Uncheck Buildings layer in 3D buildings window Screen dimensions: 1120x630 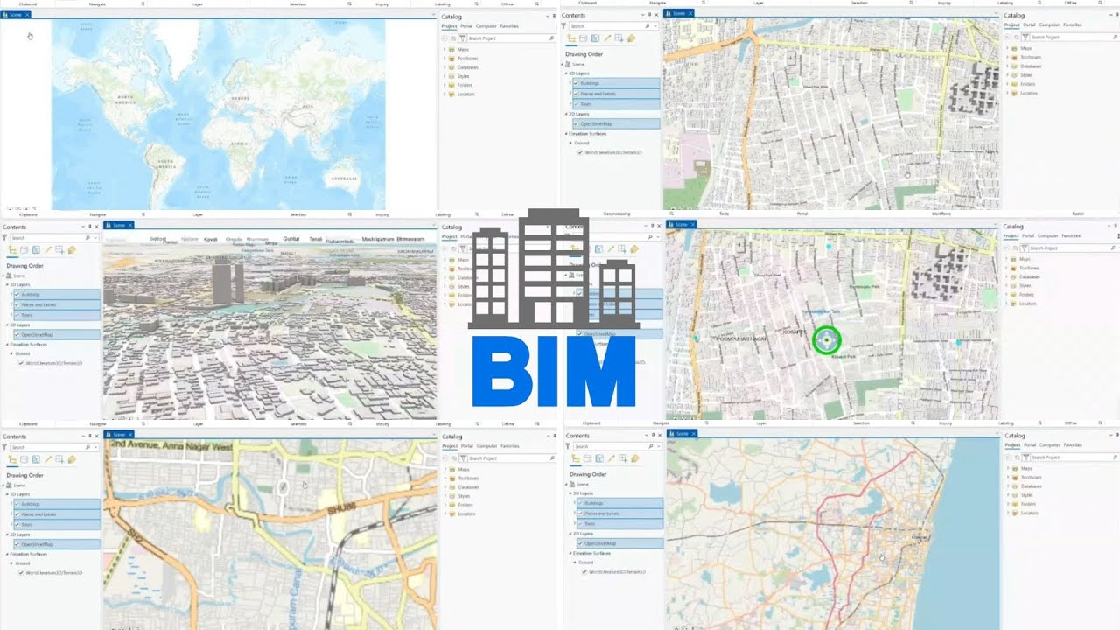pos(17,294)
